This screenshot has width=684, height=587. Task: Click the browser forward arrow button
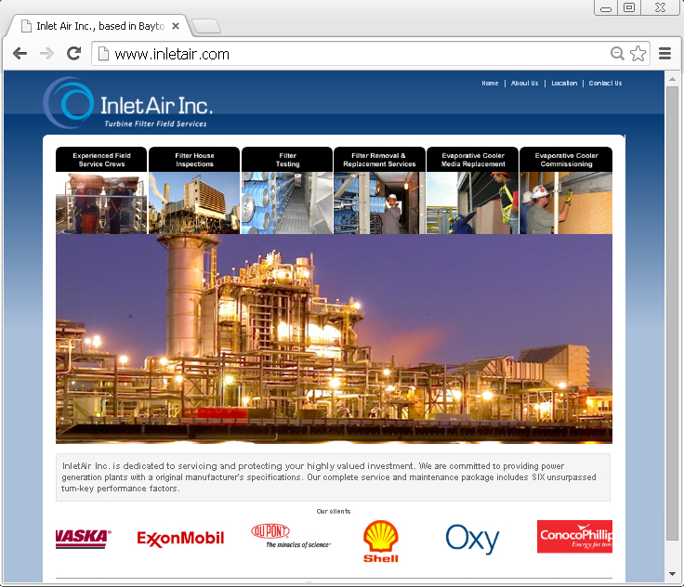(46, 54)
